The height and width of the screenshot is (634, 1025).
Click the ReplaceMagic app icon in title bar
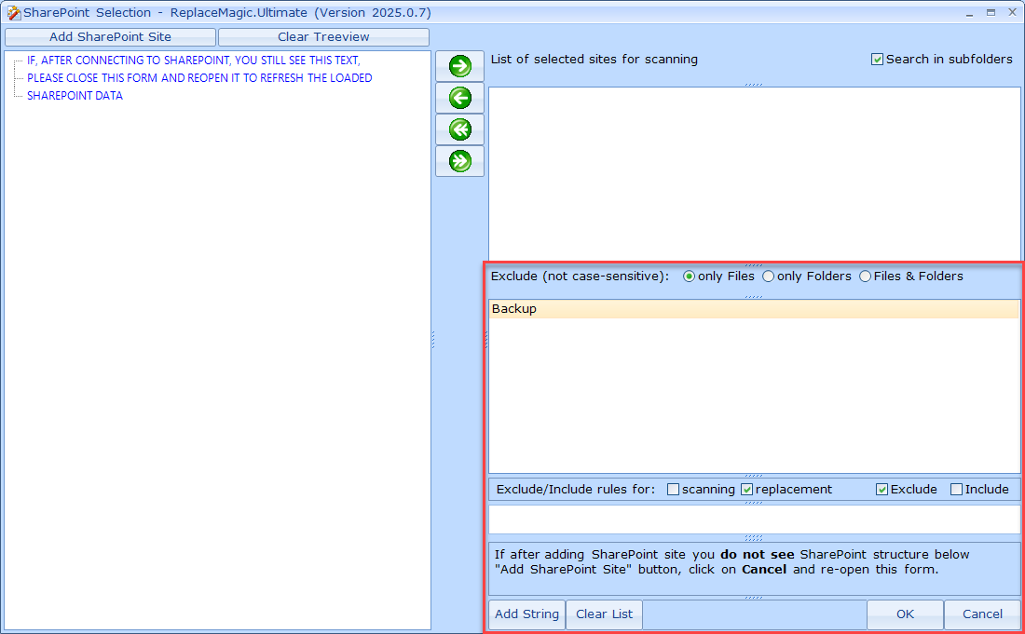pyautogui.click(x=13, y=13)
